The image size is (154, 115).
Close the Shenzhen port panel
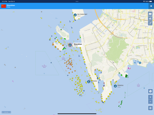[151, 6]
